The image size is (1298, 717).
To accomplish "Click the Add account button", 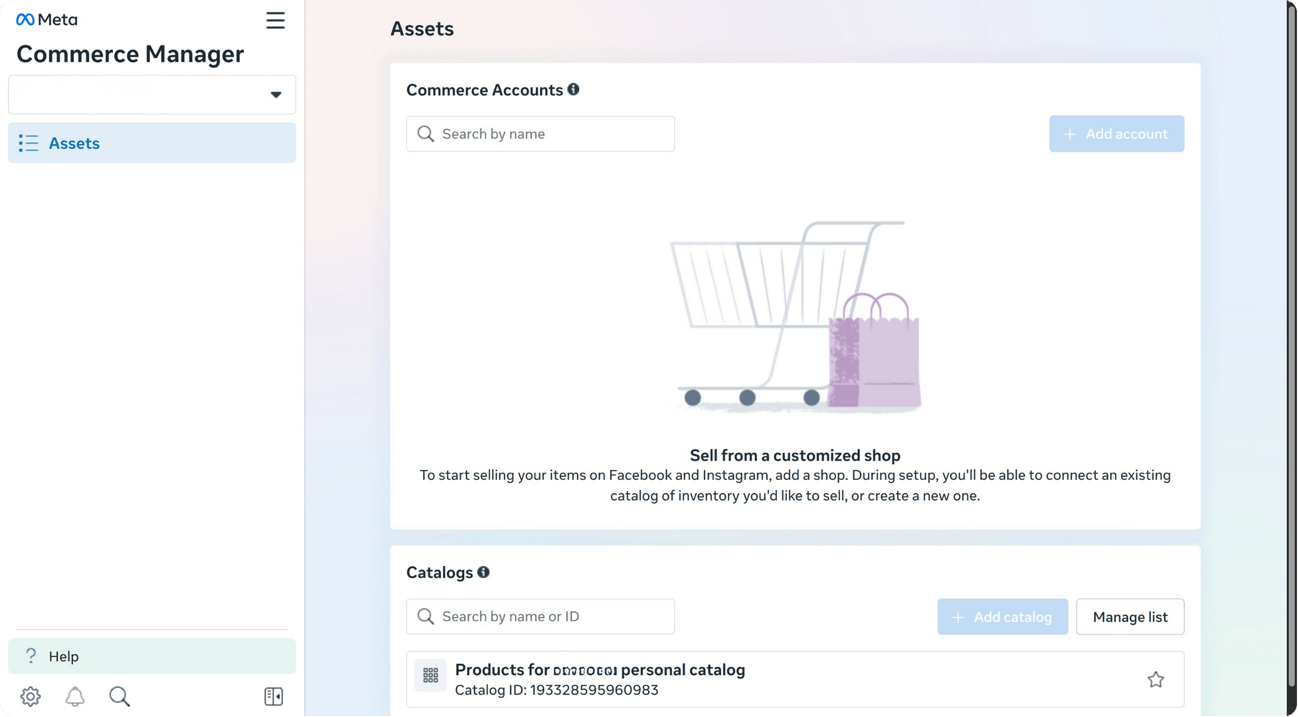I will click(x=1115, y=134).
